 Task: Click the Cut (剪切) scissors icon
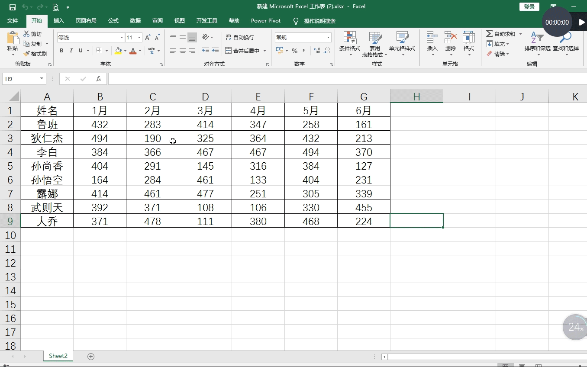click(27, 34)
